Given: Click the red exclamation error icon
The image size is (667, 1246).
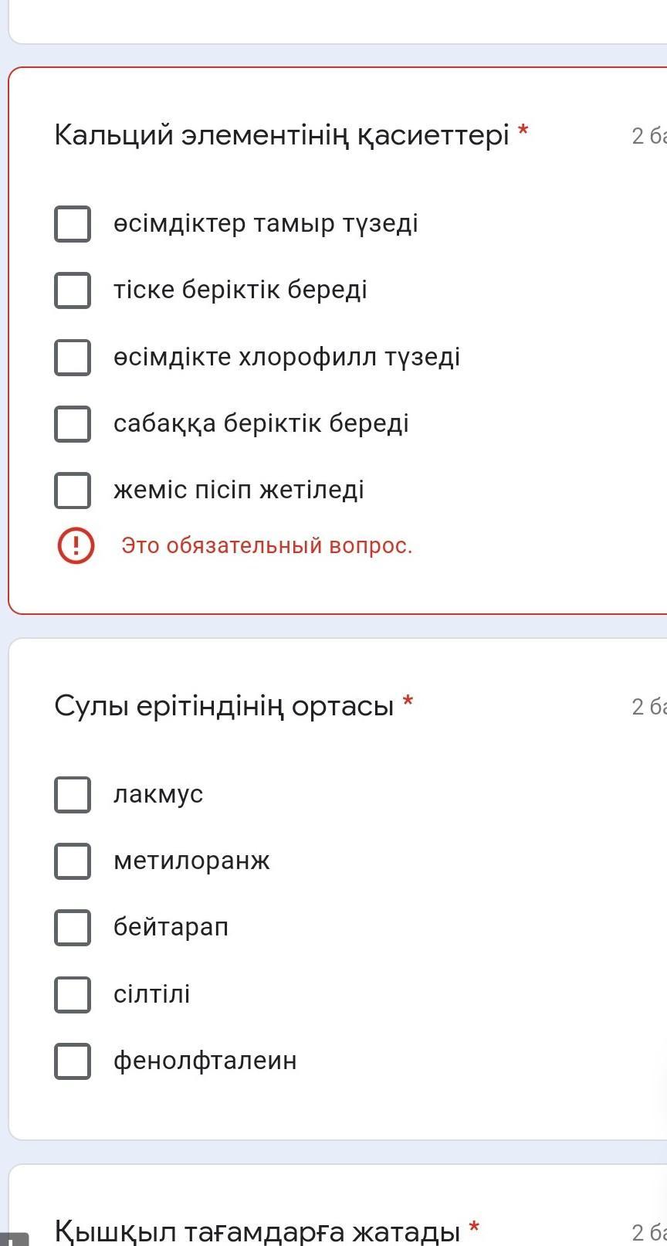Looking at the screenshot, I should click(x=76, y=546).
